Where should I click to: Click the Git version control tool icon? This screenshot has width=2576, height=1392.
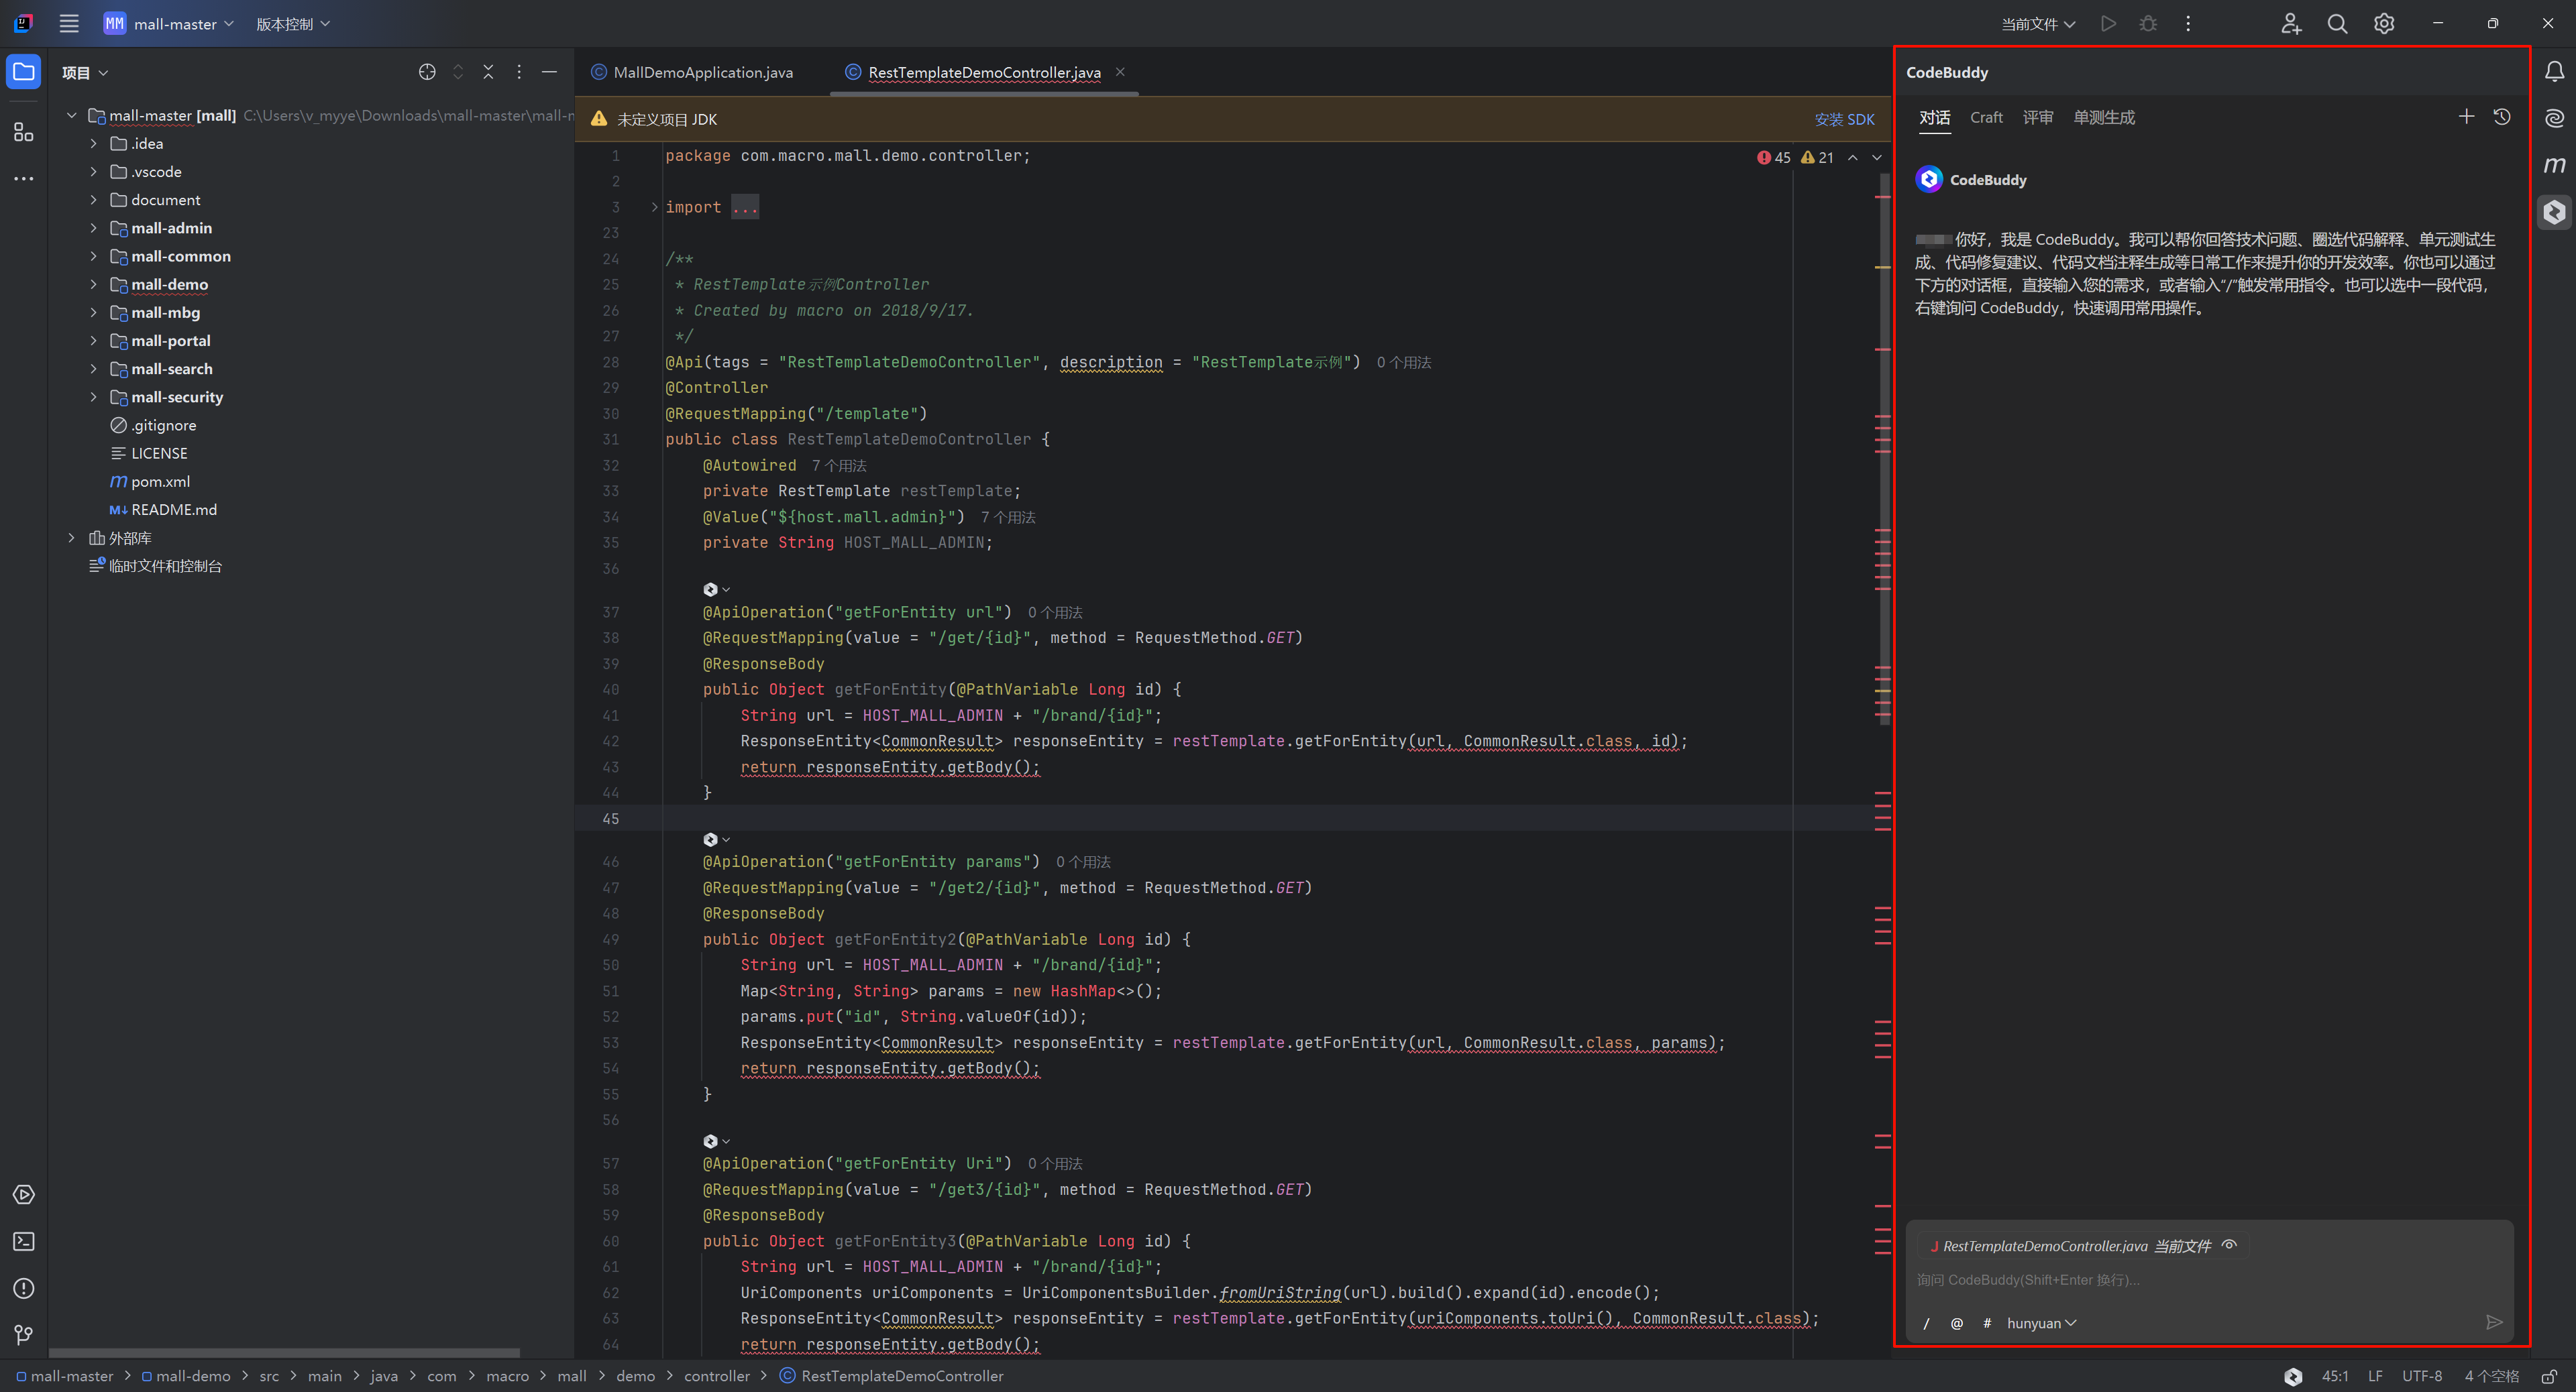pyautogui.click(x=24, y=1335)
